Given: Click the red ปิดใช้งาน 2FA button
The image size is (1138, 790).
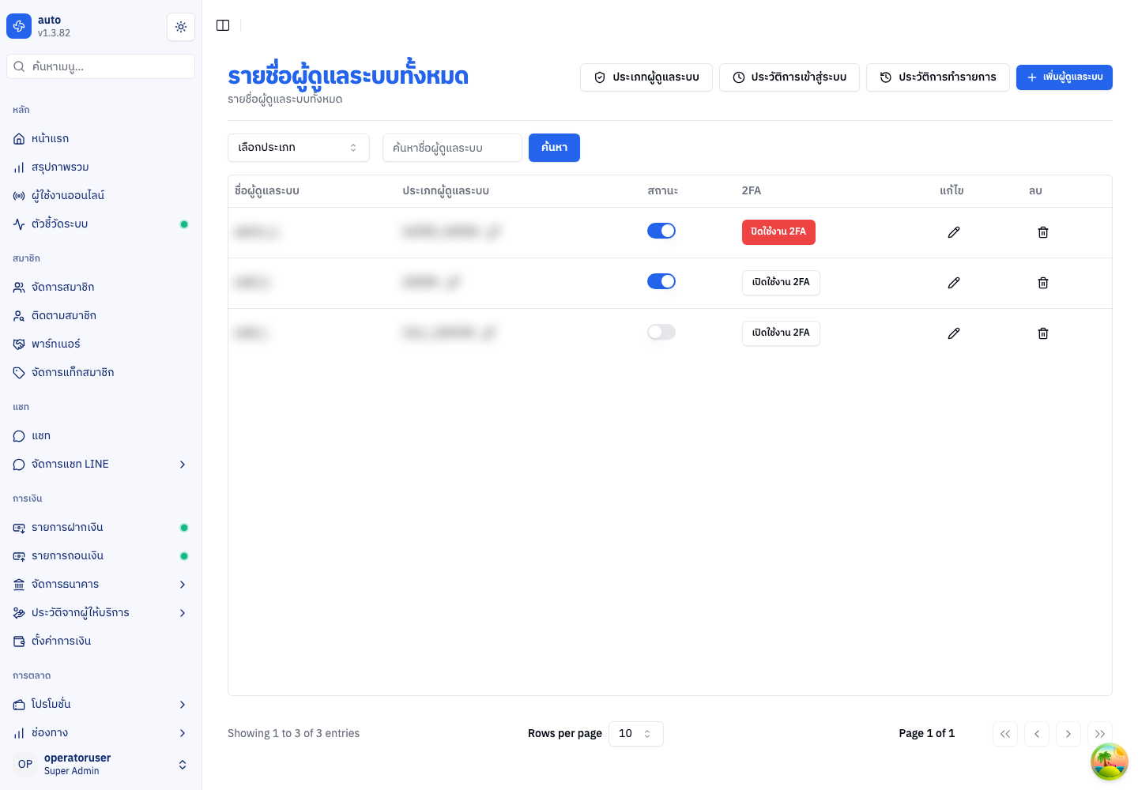Looking at the screenshot, I should coord(778,232).
